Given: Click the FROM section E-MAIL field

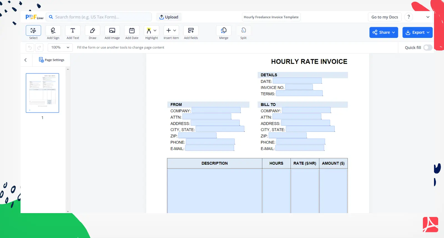Looking at the screenshot, I should pos(210,148).
